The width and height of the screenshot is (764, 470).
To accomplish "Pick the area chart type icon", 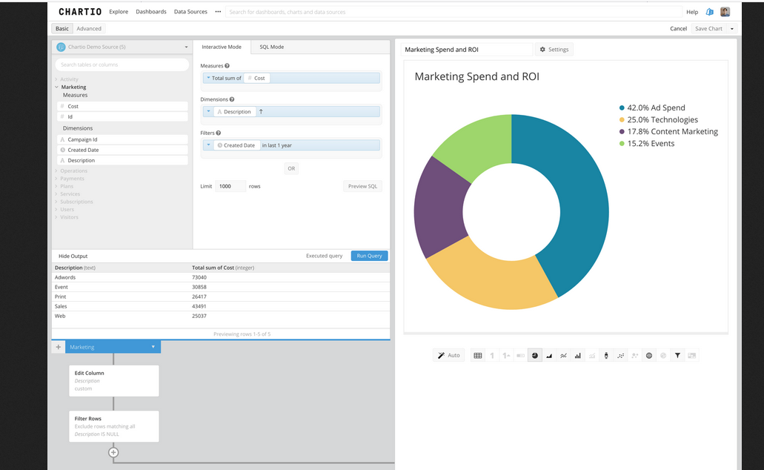I will coord(549,356).
